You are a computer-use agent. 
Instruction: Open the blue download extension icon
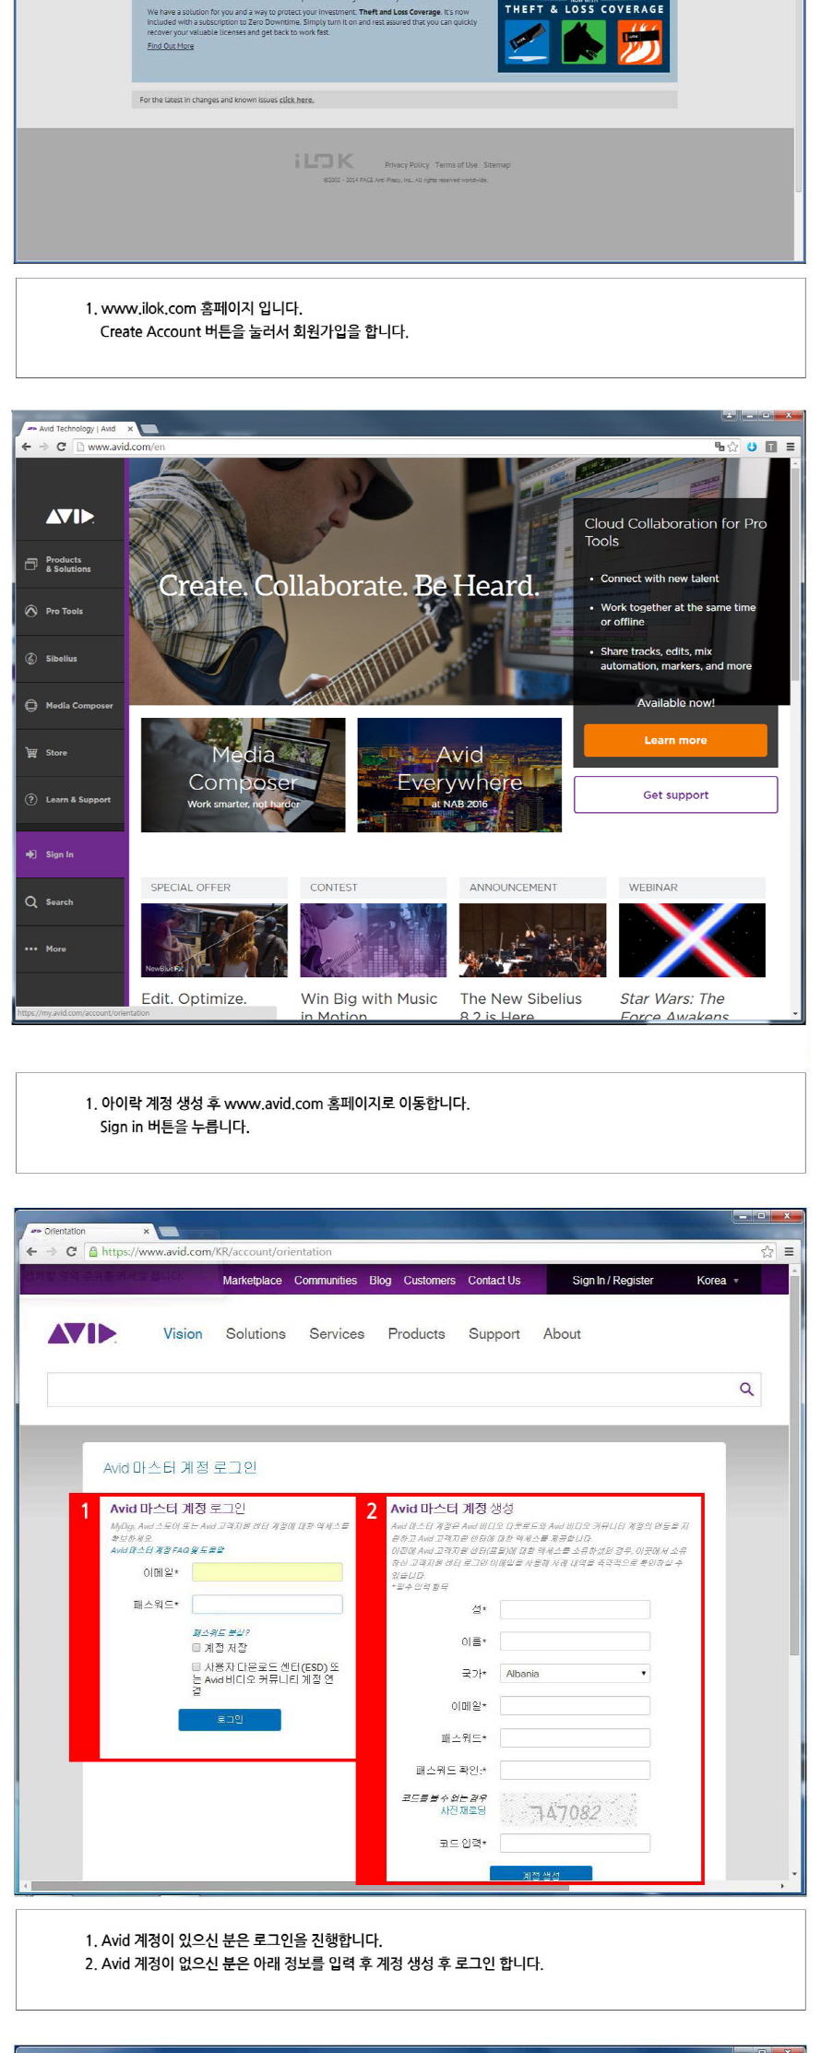(752, 447)
